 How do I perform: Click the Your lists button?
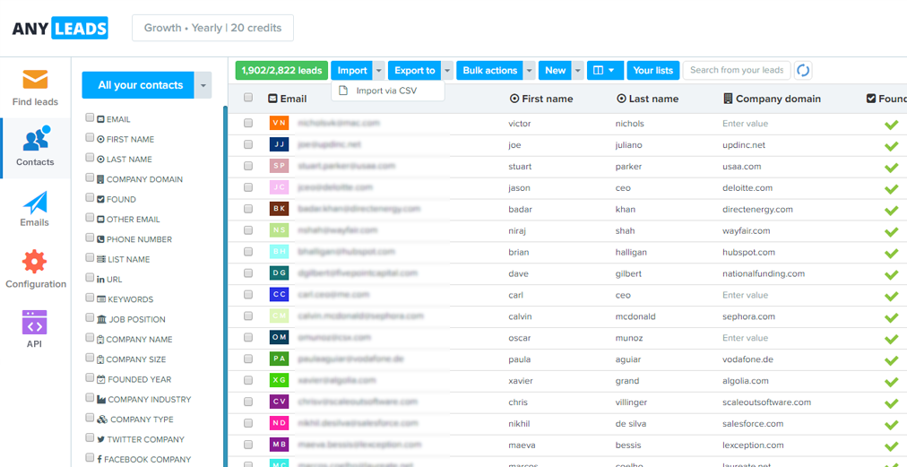click(x=653, y=71)
